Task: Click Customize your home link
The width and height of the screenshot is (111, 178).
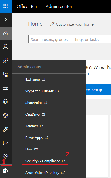Action: 75,24
